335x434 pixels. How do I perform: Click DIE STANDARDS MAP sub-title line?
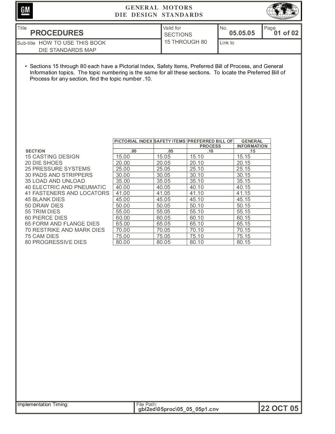pos(67,50)
